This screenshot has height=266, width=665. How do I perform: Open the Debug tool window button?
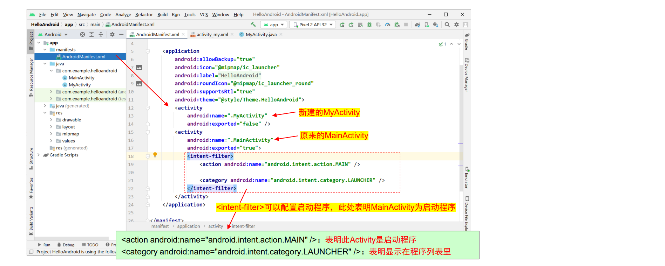(66, 245)
